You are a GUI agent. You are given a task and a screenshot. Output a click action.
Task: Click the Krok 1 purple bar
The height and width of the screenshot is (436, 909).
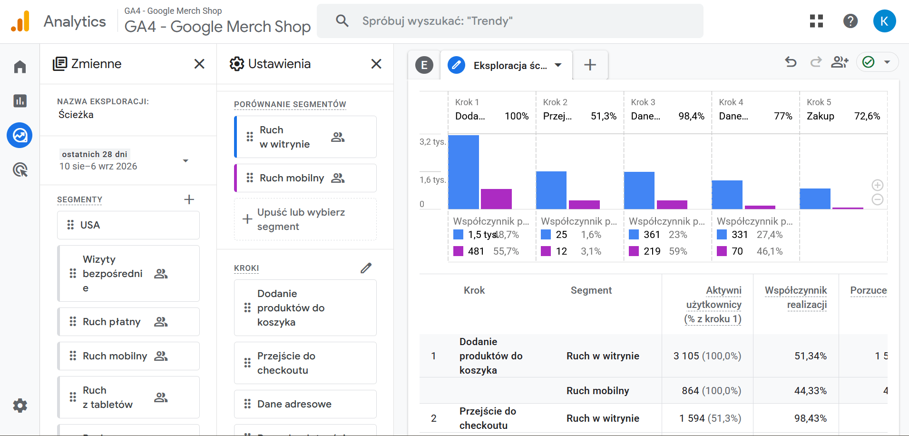[496, 199]
